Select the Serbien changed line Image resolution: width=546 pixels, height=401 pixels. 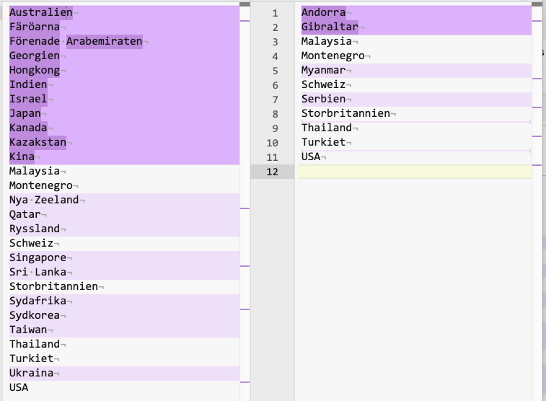(323, 100)
